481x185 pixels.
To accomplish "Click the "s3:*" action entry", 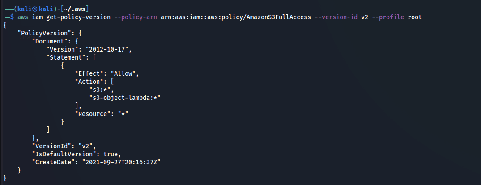I will click(x=101, y=90).
